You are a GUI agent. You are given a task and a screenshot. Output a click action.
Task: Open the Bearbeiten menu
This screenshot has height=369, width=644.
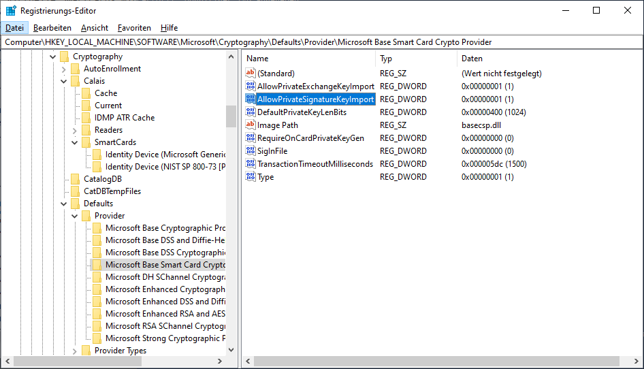pos(52,28)
